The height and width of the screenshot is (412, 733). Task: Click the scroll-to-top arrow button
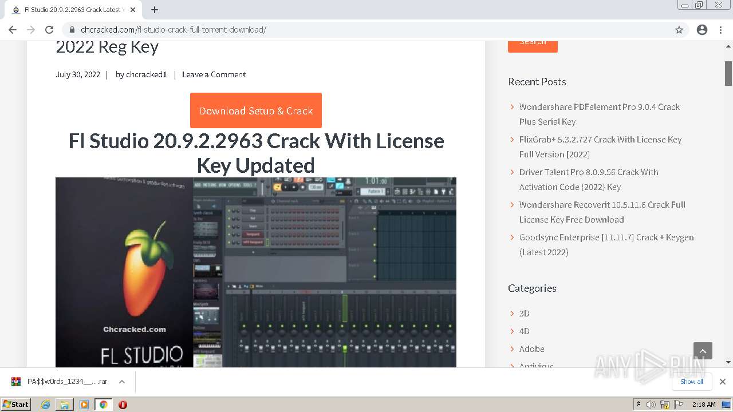point(703,351)
